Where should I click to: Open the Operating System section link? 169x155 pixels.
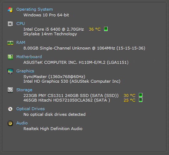[34, 9]
